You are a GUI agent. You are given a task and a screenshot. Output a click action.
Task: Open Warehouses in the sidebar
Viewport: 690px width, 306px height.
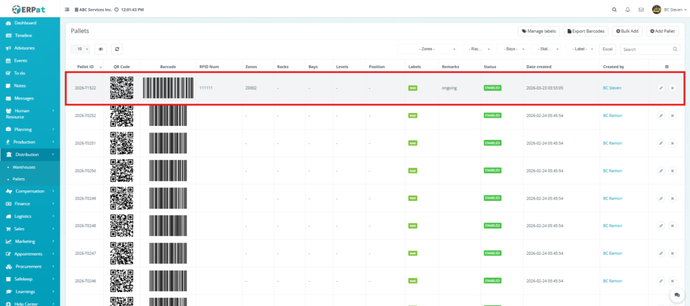click(24, 167)
